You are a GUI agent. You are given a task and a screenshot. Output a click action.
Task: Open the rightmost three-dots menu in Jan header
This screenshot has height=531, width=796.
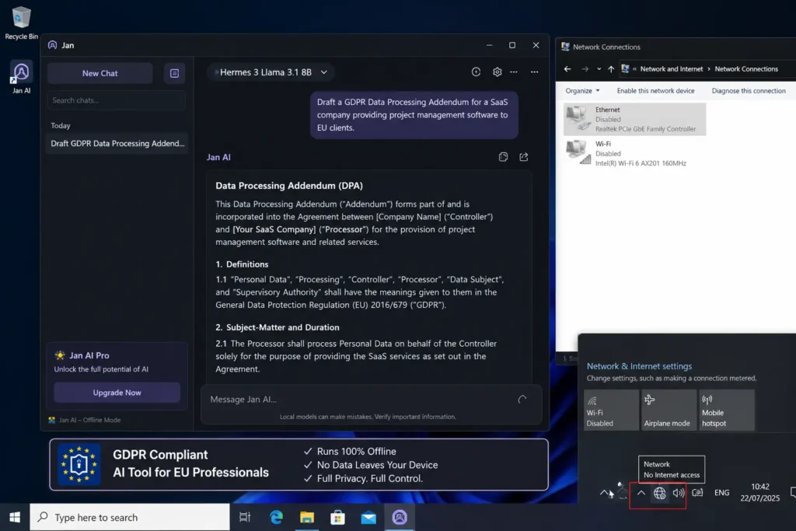pos(535,72)
